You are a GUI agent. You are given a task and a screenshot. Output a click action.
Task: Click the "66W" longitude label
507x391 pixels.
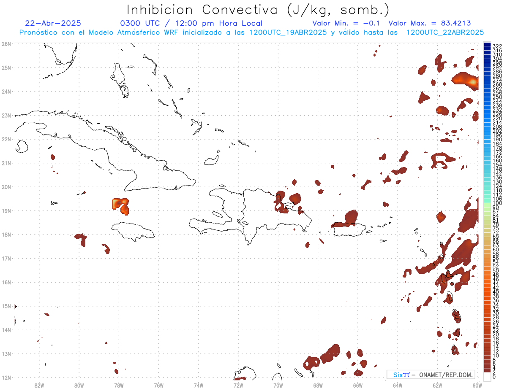tap(358, 385)
